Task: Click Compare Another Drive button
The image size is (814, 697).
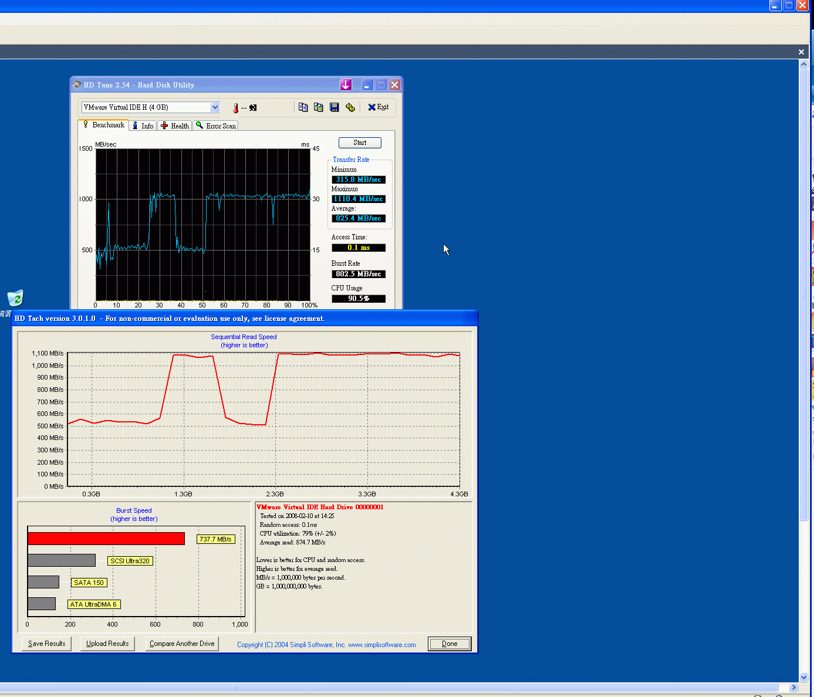Action: click(x=182, y=644)
